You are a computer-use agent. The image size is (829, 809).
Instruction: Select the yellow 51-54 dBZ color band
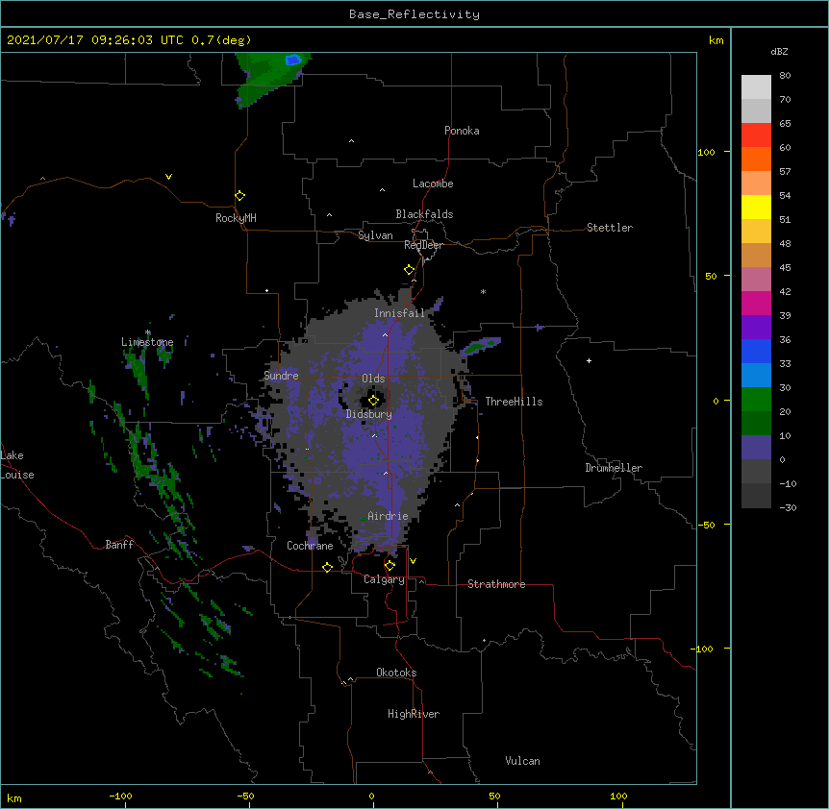756,207
